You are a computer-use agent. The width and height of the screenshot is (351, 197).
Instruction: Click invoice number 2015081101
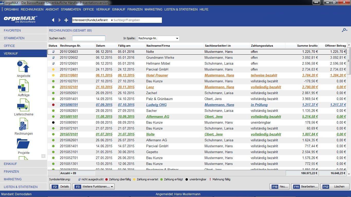point(69,116)
